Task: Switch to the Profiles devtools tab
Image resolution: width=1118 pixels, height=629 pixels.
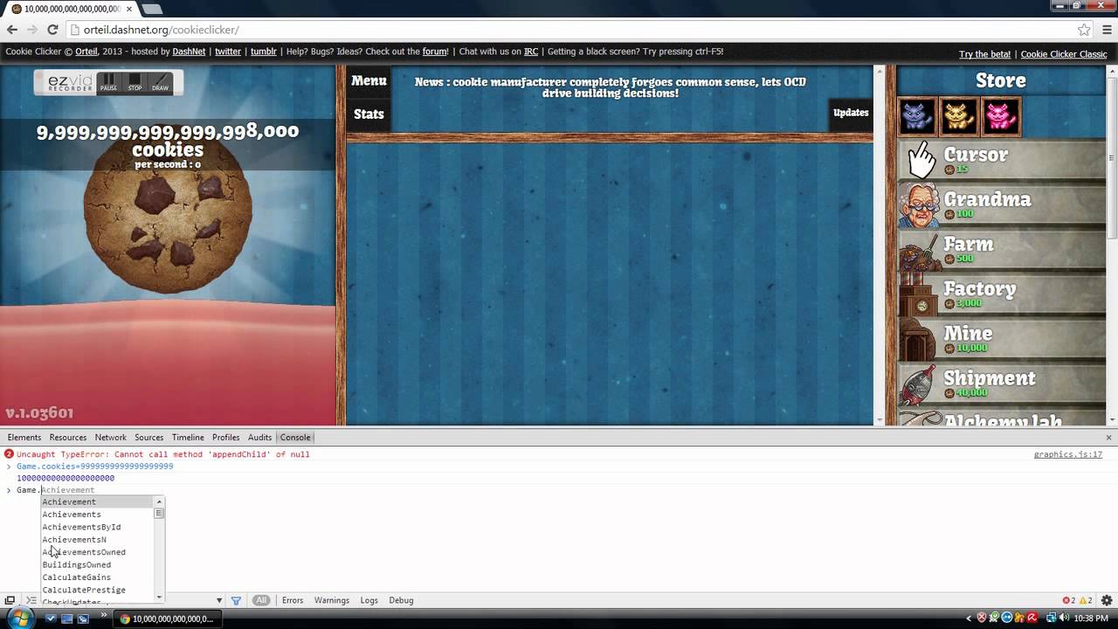Action: 226,438
